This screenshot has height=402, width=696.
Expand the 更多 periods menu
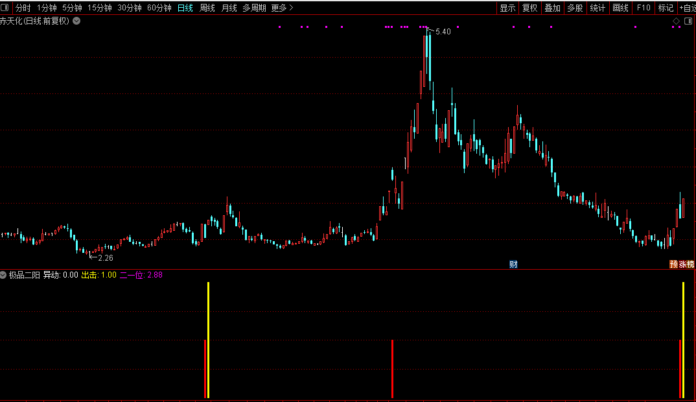(282, 8)
